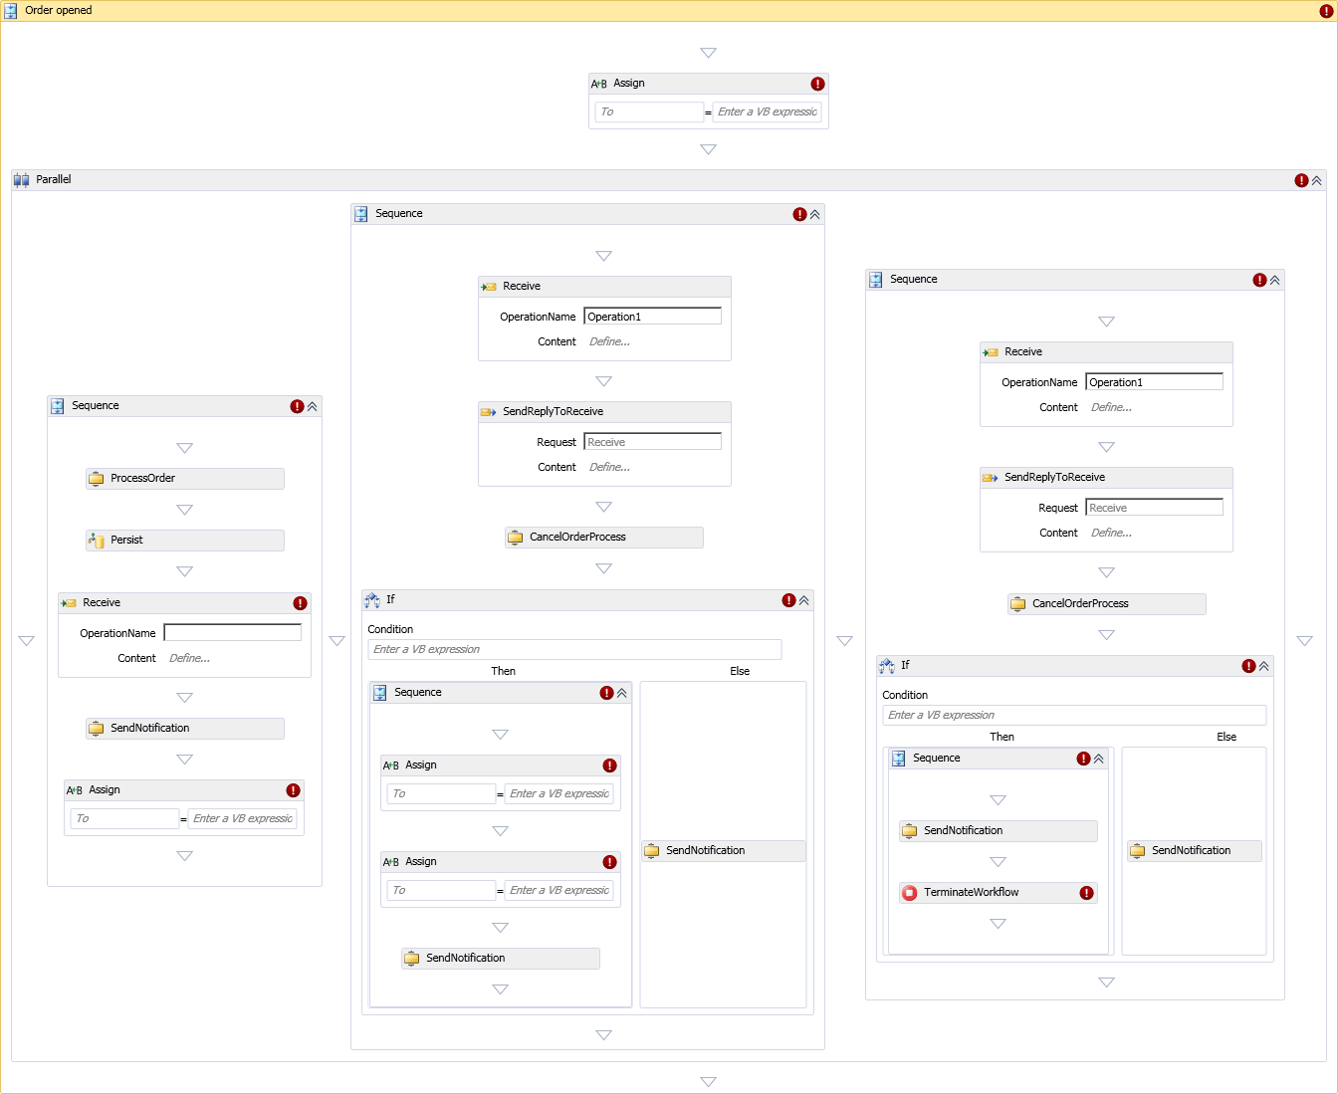Screen dimensions: 1338x1094
Task: Click the If icon in the center sequence
Action: [x=372, y=600]
